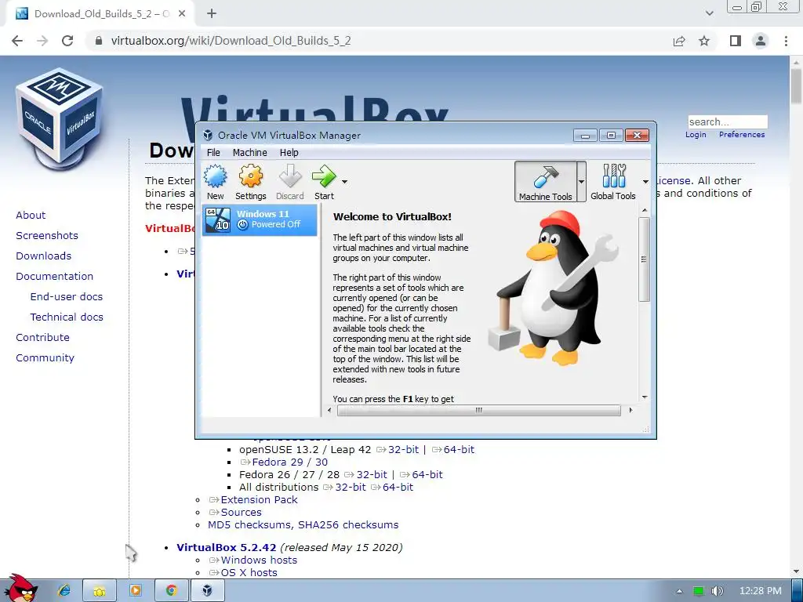
Task: Click the site lock icon in address bar
Action: [x=99, y=41]
